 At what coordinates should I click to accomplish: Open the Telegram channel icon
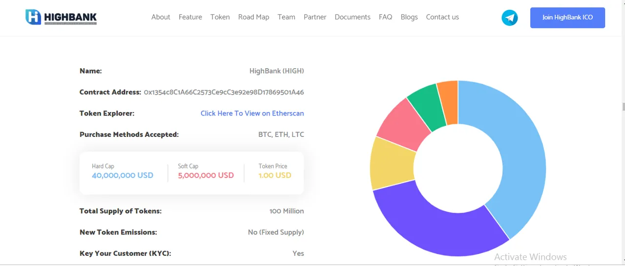(510, 18)
